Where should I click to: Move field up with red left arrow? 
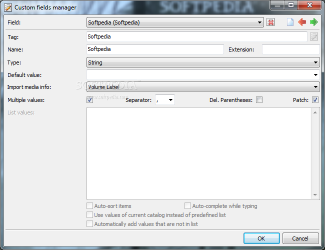tap(302, 22)
